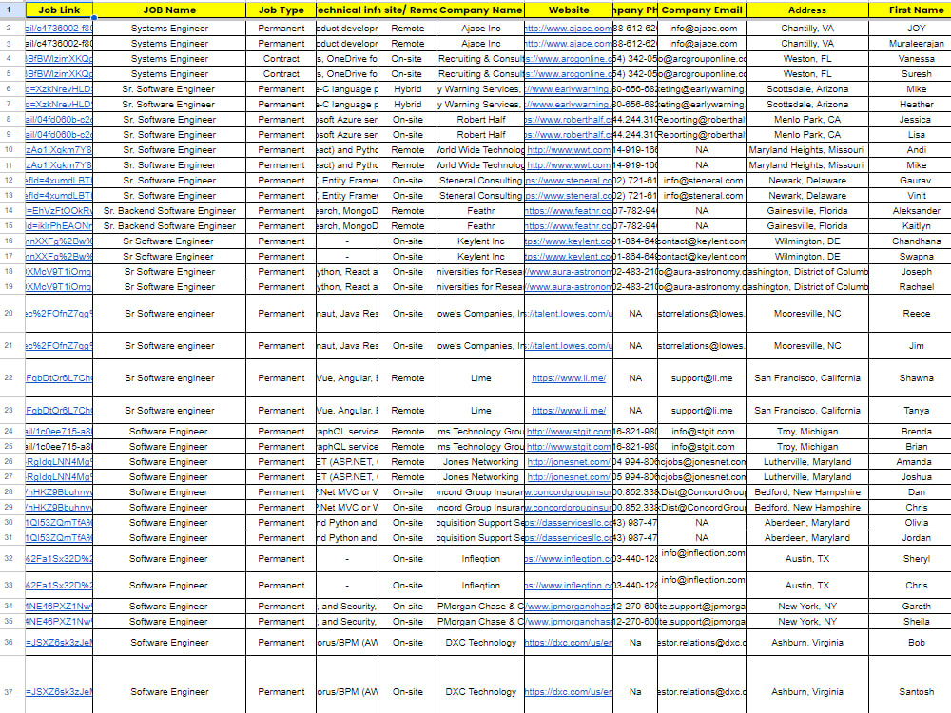Select the Company Name header cell

480,10
